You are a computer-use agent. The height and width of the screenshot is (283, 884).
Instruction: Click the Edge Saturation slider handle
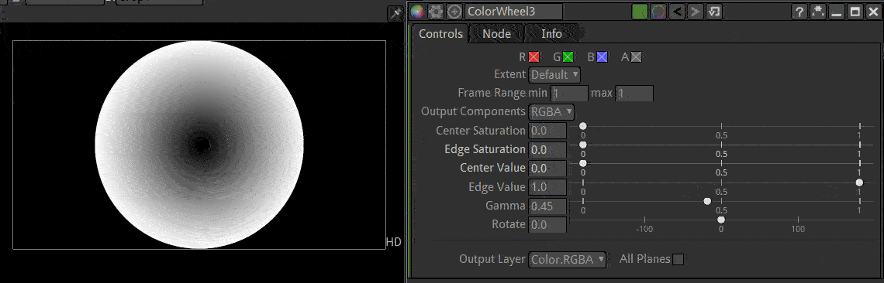coord(583,145)
